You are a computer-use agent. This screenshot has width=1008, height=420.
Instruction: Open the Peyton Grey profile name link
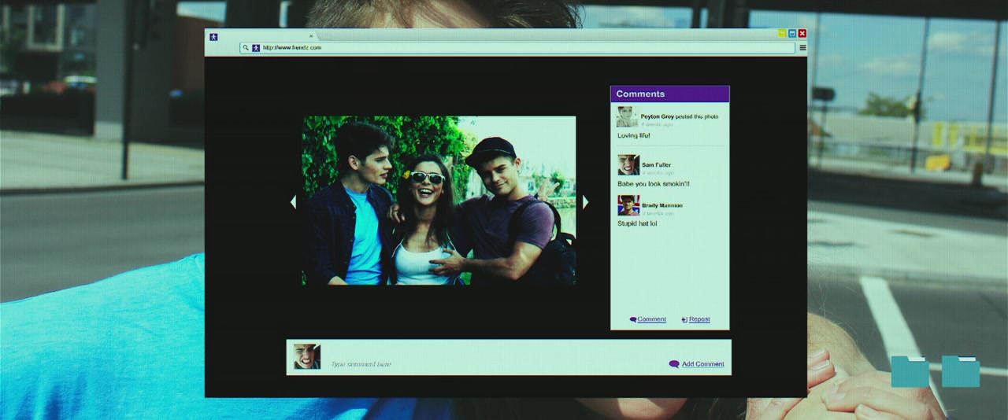click(657, 116)
